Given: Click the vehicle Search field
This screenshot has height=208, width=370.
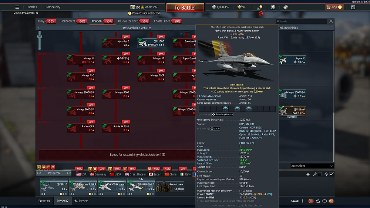Looking at the screenshot, I should tap(301, 21).
